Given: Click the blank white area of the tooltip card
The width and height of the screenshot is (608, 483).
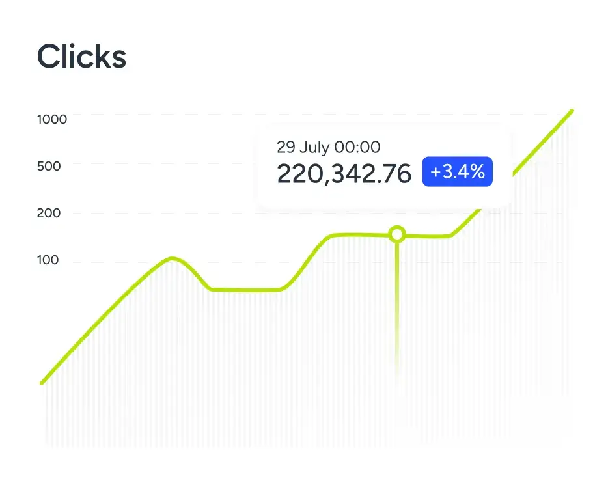Looking at the screenshot, I should [x=456, y=145].
